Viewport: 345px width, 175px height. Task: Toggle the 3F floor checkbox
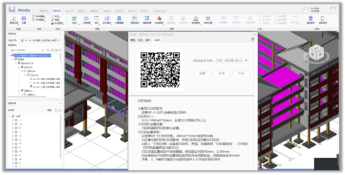tap(16, 151)
